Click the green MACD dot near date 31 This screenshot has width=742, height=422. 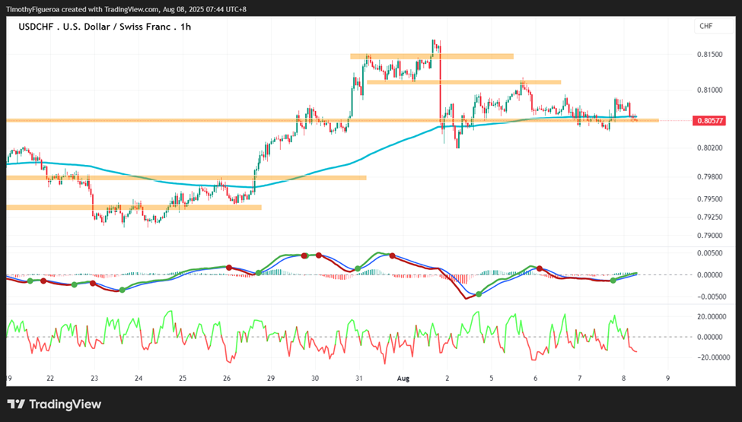click(x=358, y=268)
